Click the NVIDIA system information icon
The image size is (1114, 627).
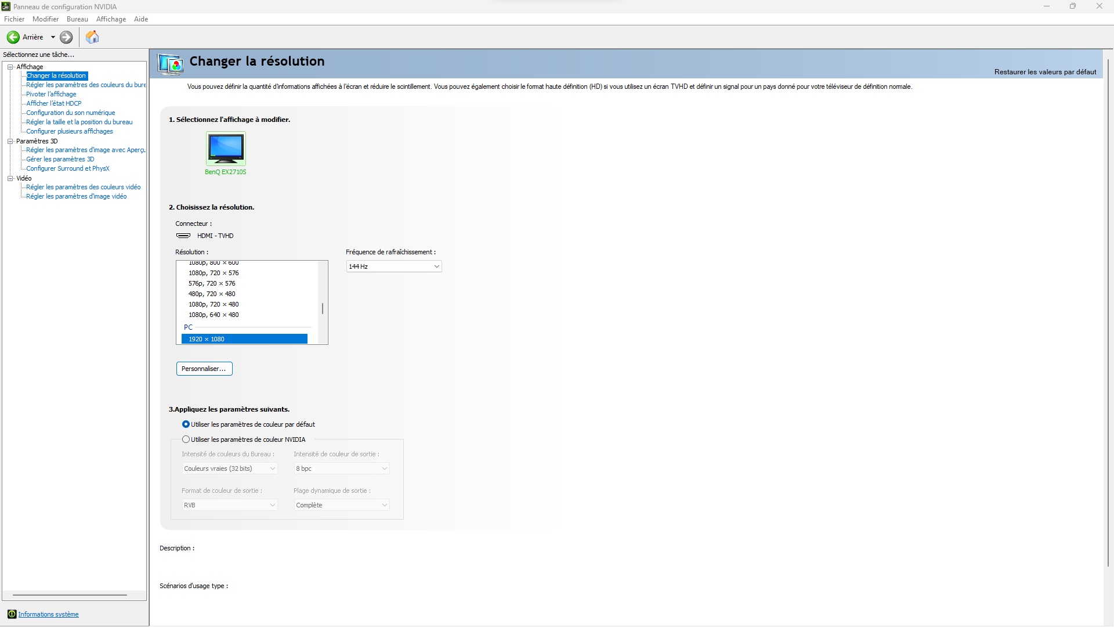12,614
